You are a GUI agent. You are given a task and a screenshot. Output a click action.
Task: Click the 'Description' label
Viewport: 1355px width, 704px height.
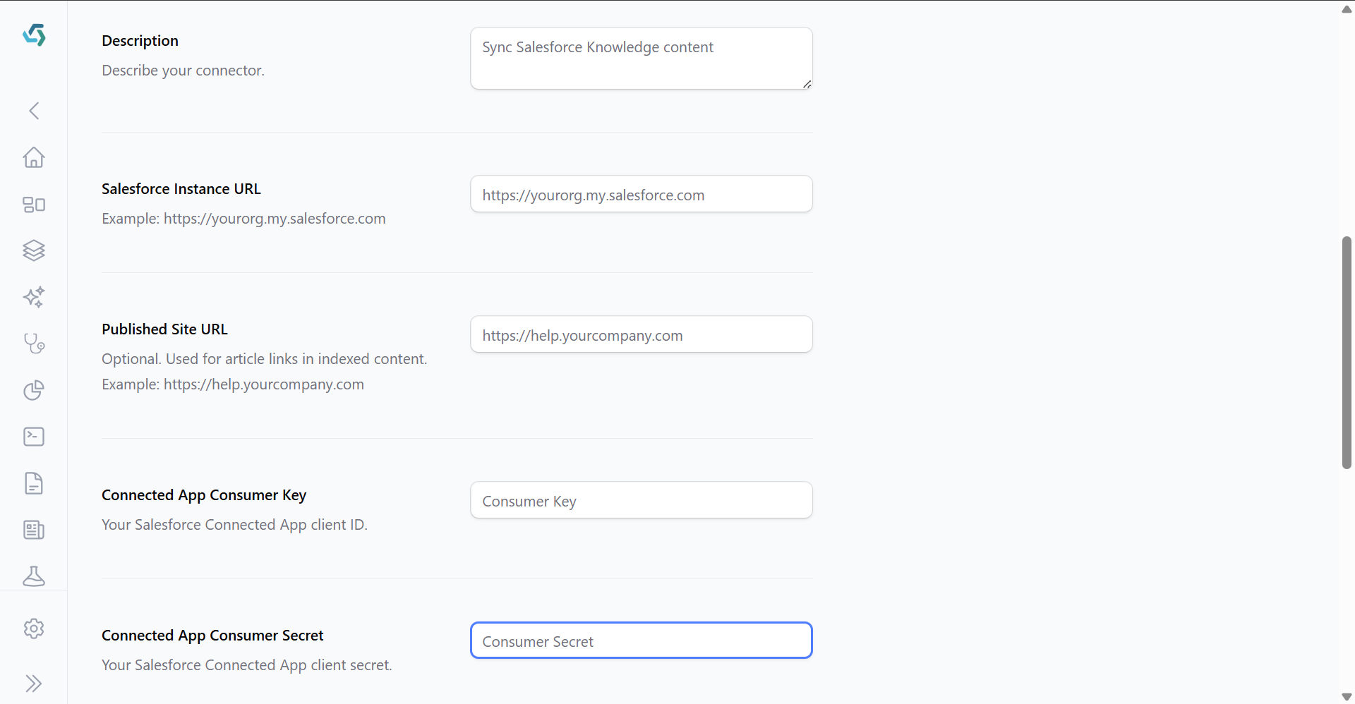tap(140, 41)
